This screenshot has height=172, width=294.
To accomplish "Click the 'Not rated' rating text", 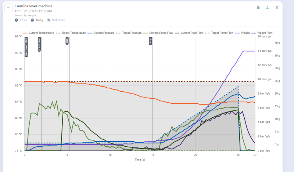I will click(x=58, y=20).
